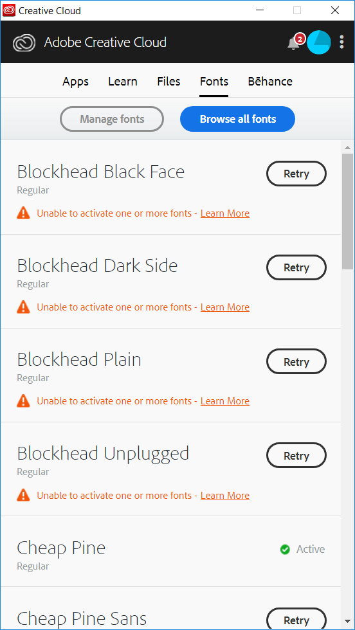Viewport: 355px width, 630px height.
Task: Click the scrollbar down arrow
Action: [x=348, y=620]
